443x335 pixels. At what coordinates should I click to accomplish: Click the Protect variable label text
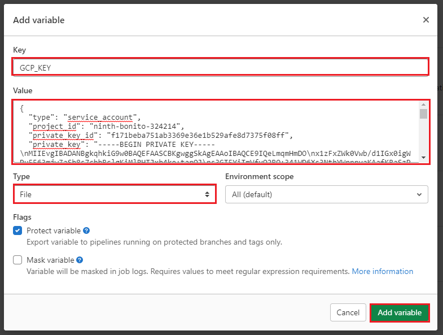54,230
